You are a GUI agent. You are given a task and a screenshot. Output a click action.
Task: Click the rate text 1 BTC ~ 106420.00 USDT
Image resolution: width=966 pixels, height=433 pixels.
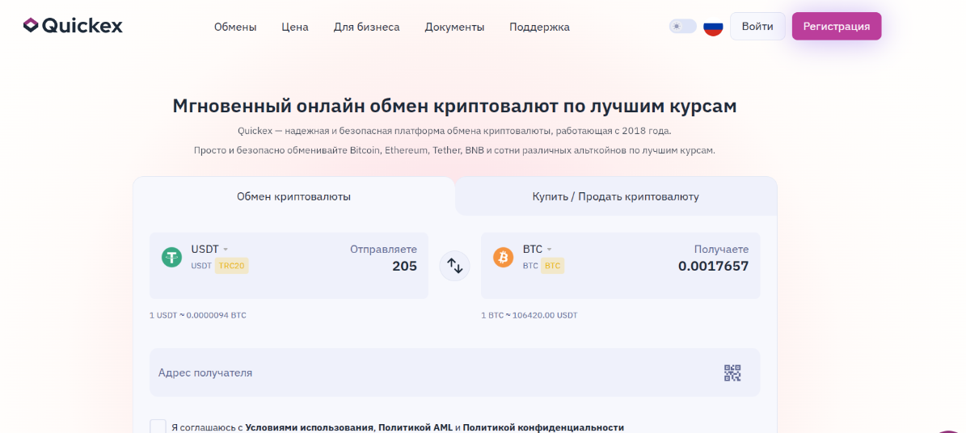click(x=529, y=315)
